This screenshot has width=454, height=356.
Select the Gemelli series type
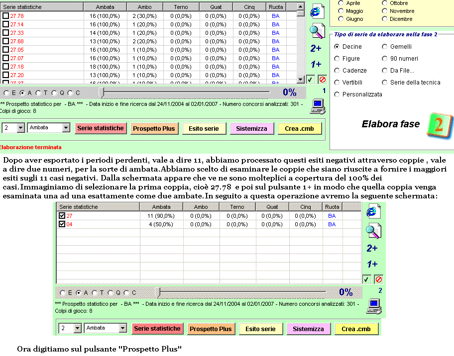click(384, 47)
